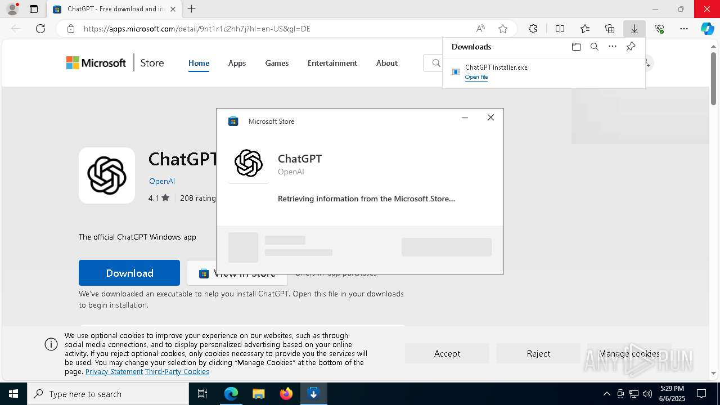720x405 pixels.
Task: Accept optional cookies
Action: [x=447, y=353]
